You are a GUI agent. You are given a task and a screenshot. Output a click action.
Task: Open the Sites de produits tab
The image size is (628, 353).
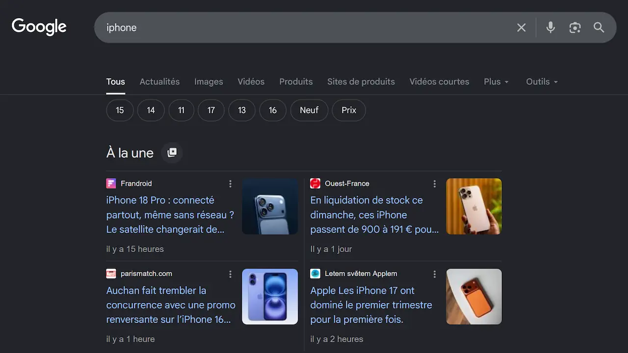pyautogui.click(x=361, y=82)
